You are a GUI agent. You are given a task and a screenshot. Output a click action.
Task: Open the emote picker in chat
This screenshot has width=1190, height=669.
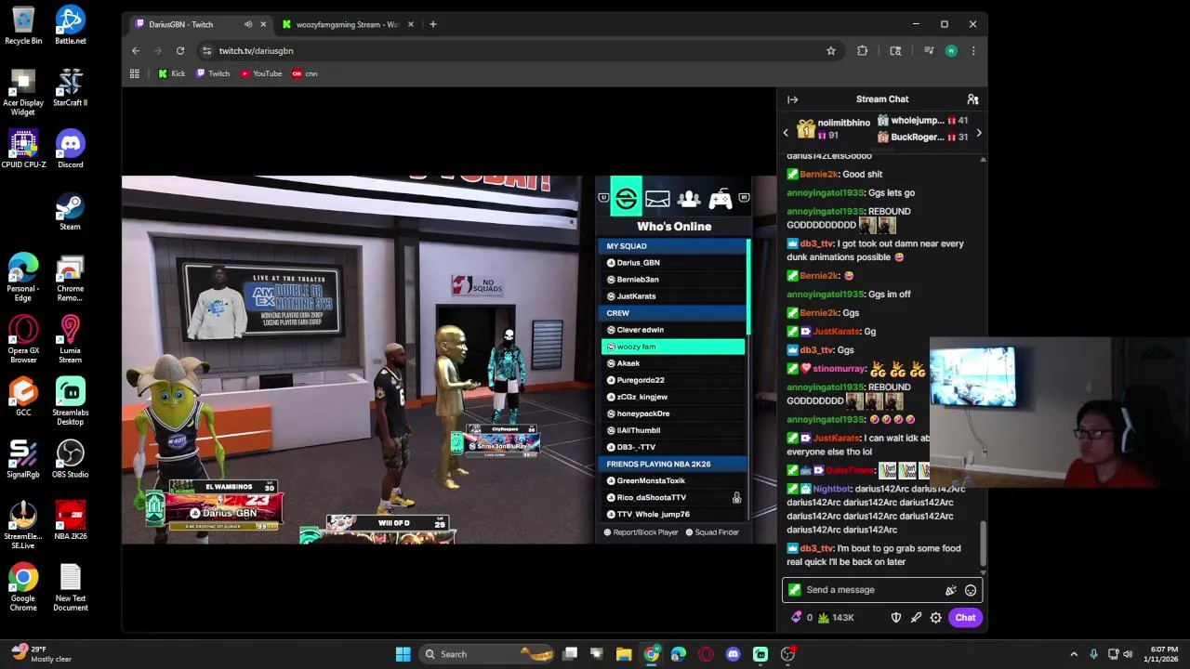971,590
